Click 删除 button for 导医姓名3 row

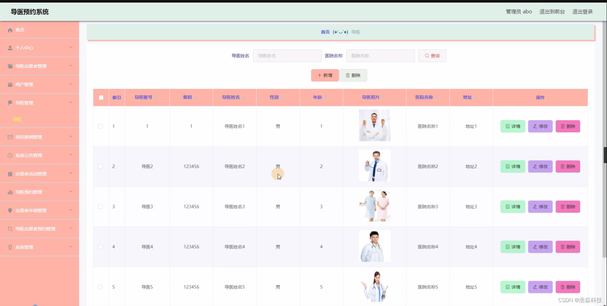click(x=568, y=206)
